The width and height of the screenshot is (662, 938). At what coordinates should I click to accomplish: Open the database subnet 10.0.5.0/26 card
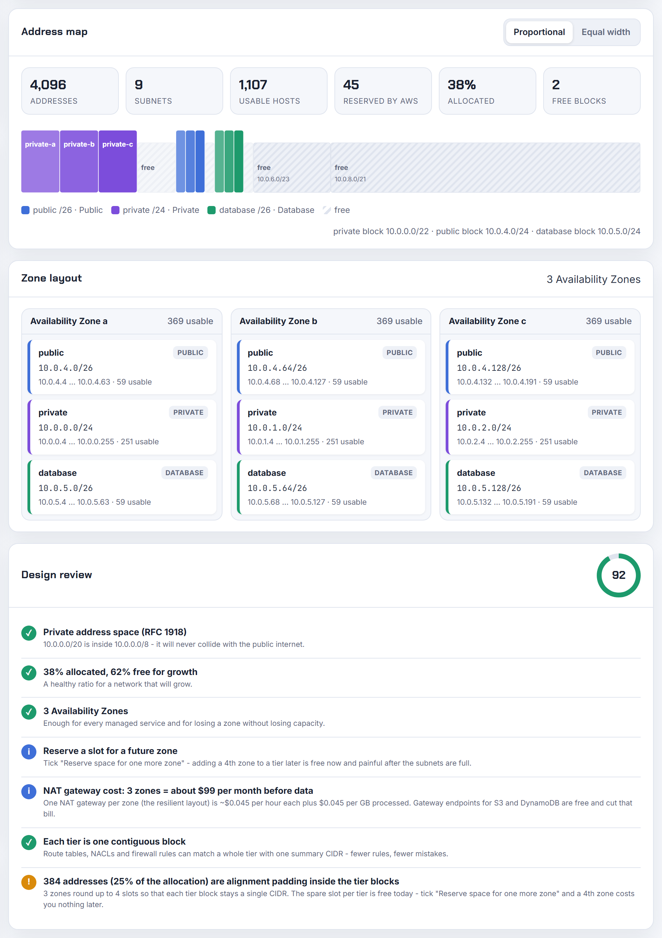point(122,488)
